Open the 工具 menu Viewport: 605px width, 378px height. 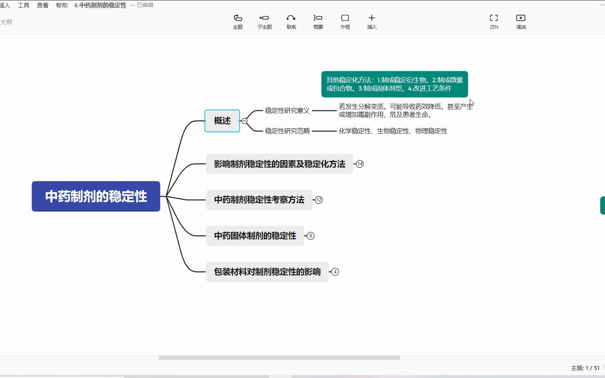coord(24,5)
